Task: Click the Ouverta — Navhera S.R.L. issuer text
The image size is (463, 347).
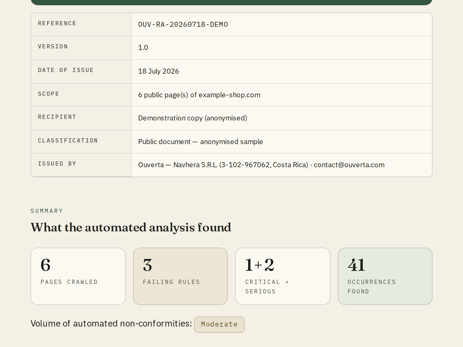Action: [x=261, y=165]
